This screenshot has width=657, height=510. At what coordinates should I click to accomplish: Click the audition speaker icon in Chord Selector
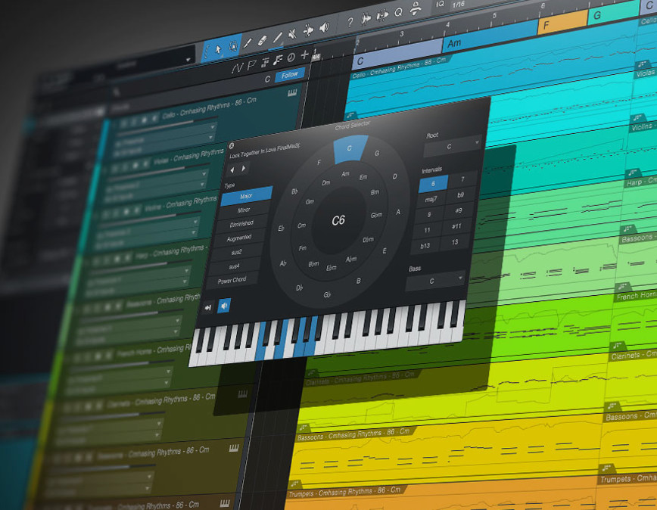coord(223,306)
